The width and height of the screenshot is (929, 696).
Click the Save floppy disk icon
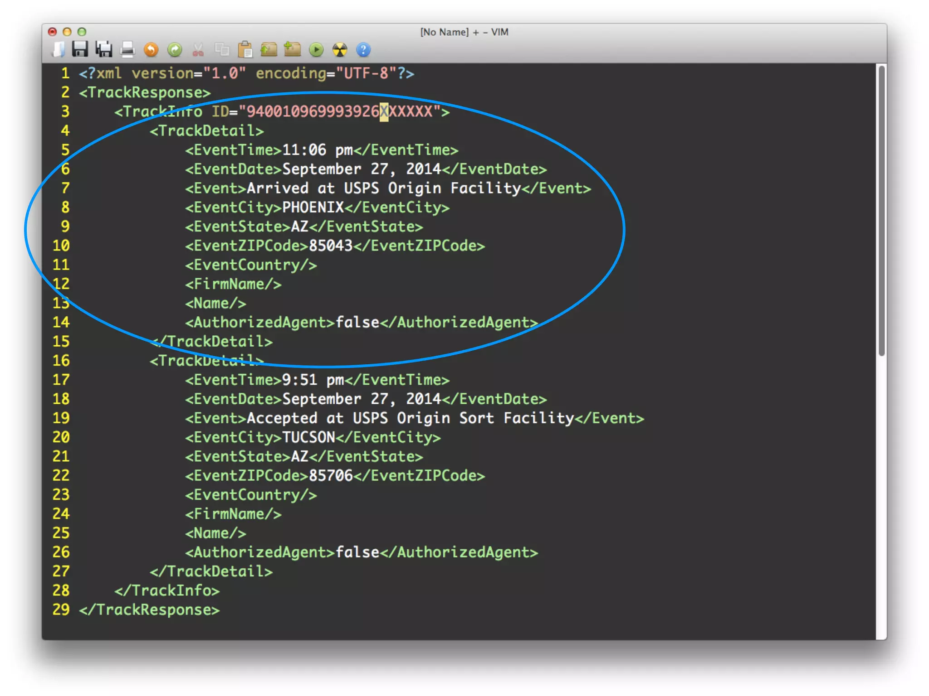[x=80, y=49]
